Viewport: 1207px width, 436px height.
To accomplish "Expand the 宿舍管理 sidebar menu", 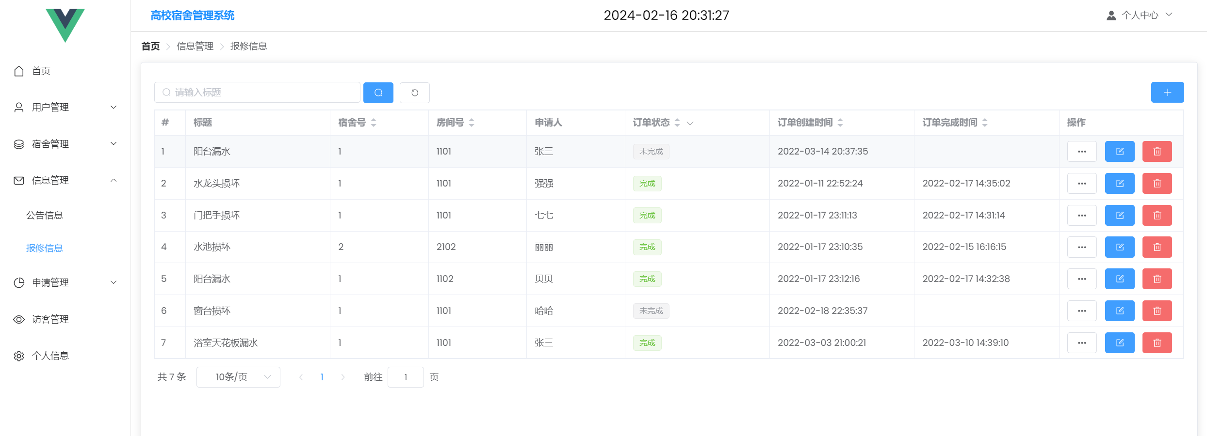I will (65, 144).
